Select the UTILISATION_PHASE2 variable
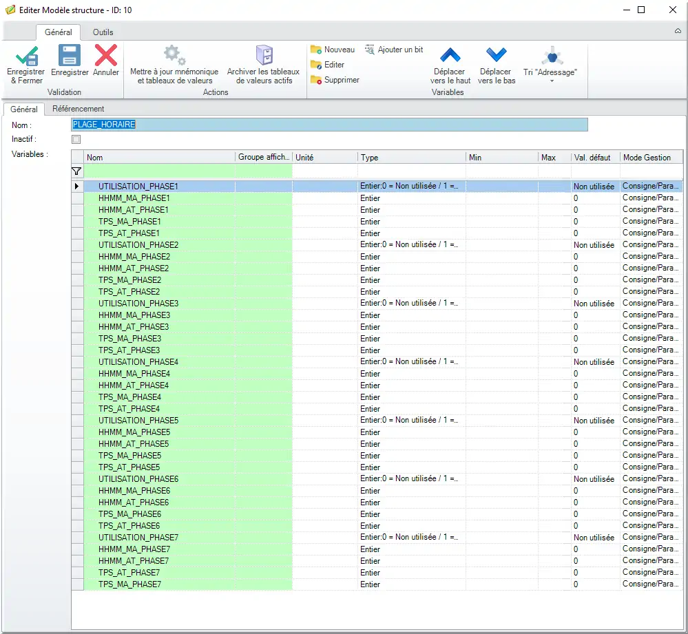Viewport: 688px width, 634px height. pos(138,245)
